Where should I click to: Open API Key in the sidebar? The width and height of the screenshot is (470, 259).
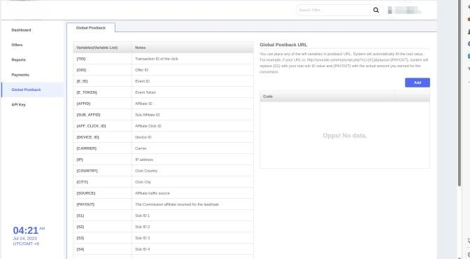19,105
